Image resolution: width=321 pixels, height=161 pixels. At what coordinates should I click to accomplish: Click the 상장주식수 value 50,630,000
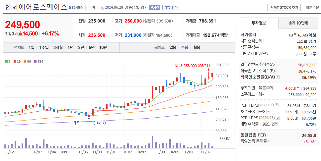click(307, 48)
